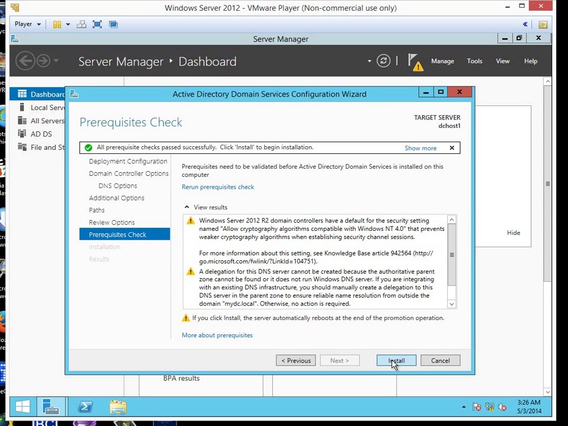This screenshot has width=568, height=426.
Task: Click Show more in notification bar
Action: (x=420, y=148)
